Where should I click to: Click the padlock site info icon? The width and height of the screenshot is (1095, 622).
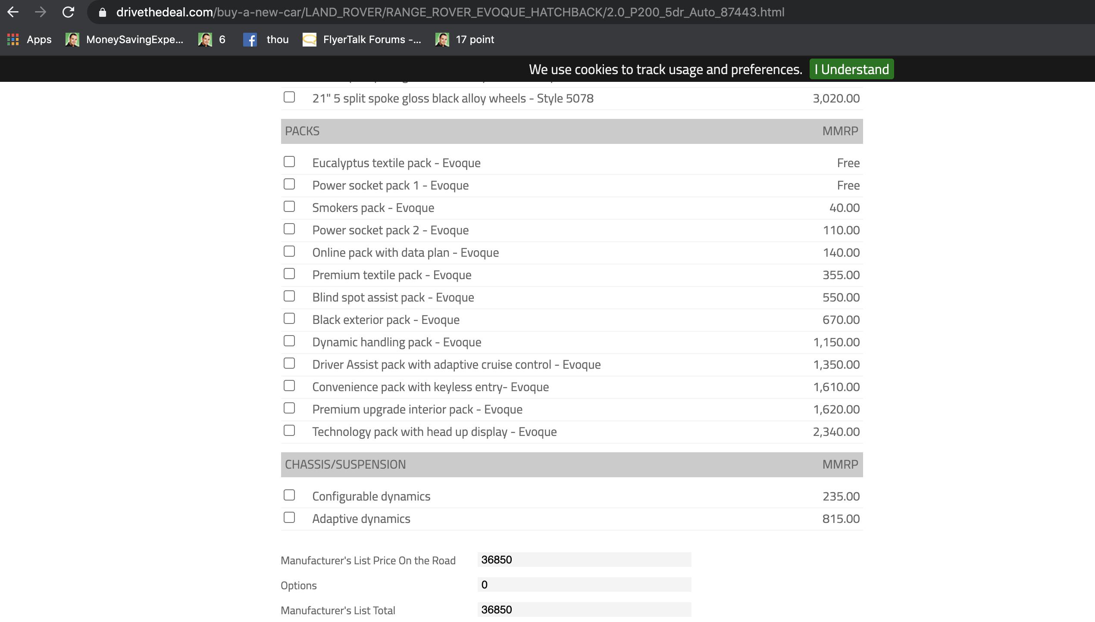coord(103,12)
